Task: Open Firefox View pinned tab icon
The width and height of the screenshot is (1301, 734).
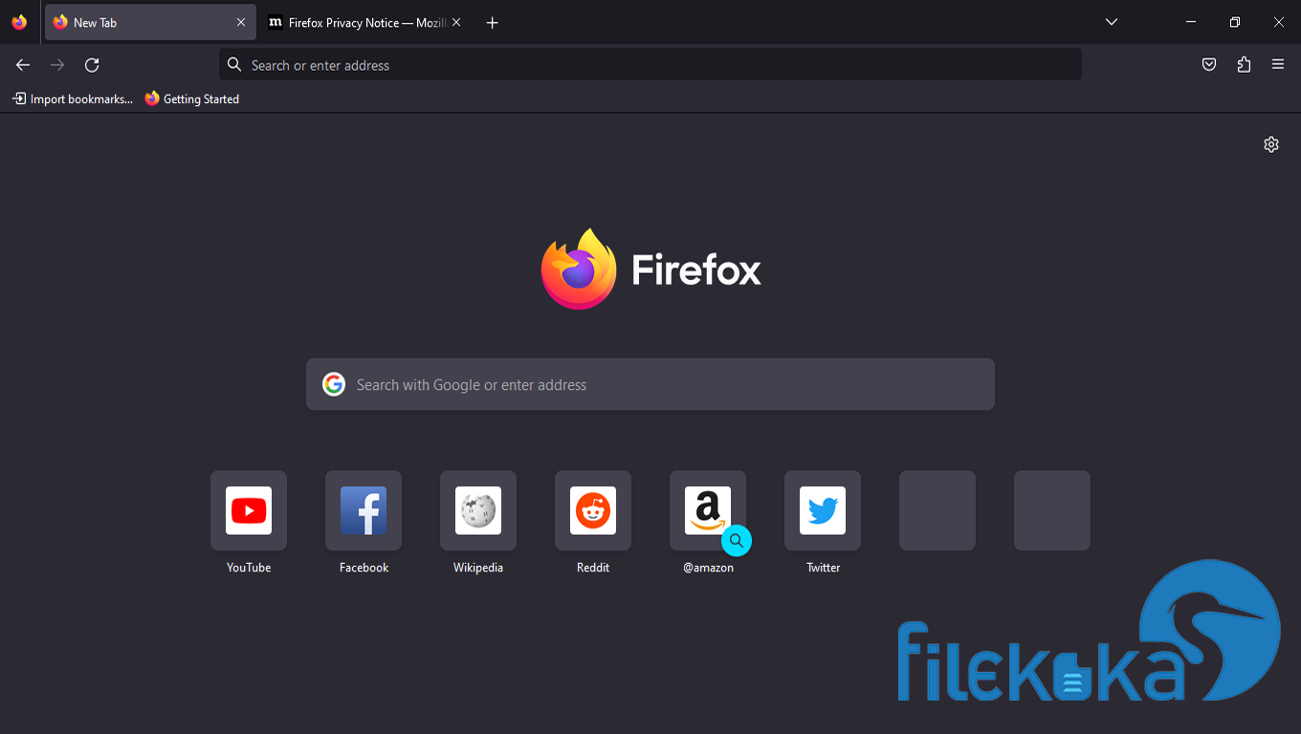Action: 19,22
